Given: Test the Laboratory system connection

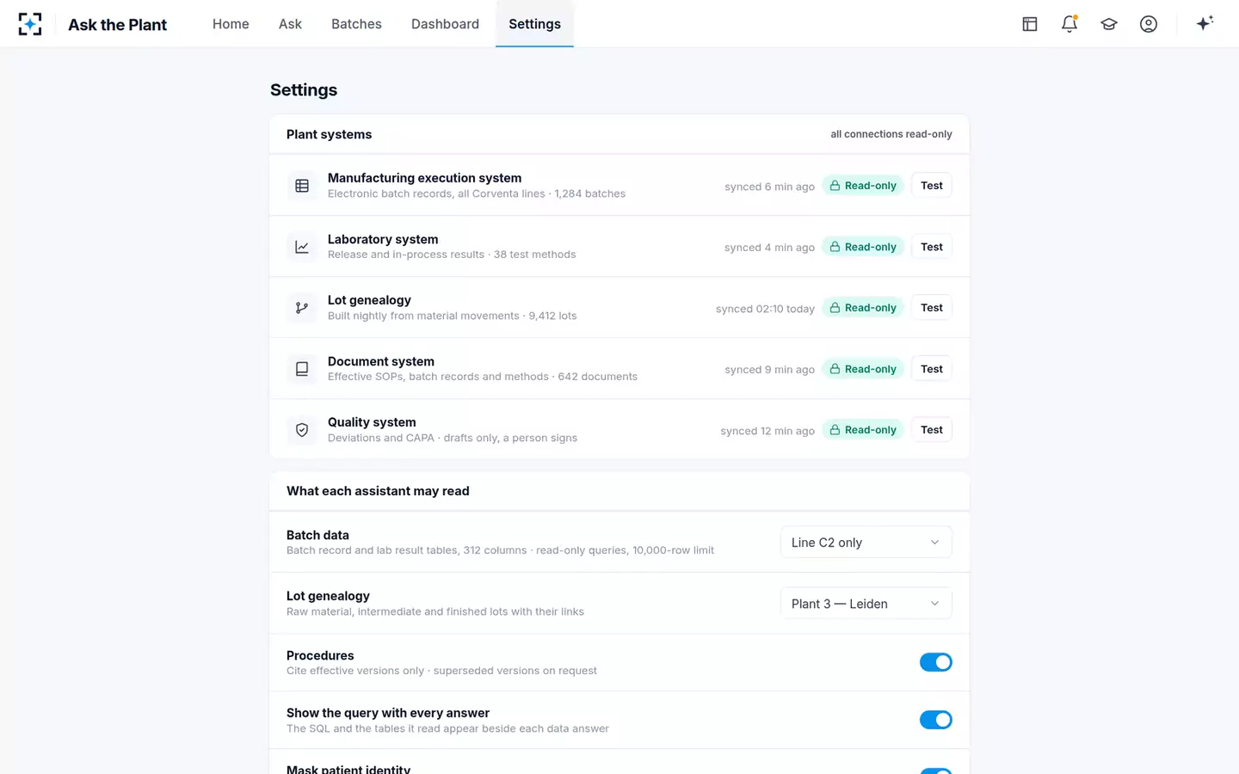Looking at the screenshot, I should point(932,247).
